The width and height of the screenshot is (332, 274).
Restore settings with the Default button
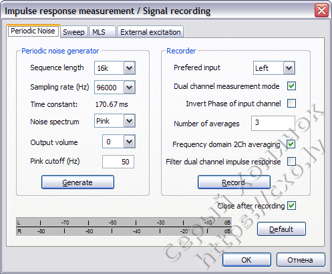(x=281, y=229)
